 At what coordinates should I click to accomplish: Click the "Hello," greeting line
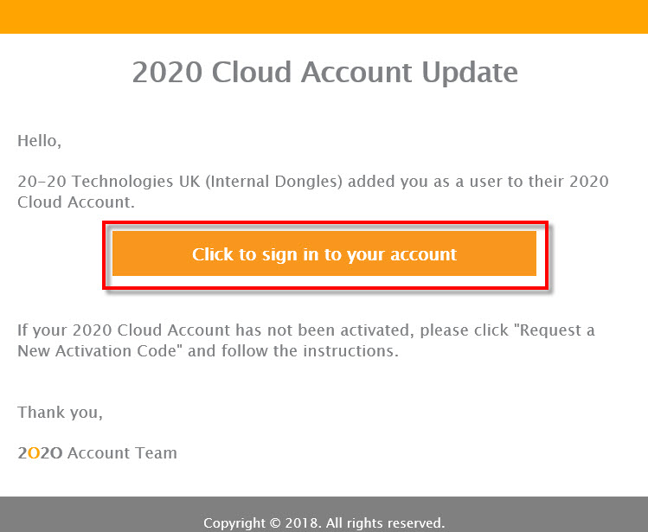[x=39, y=141]
